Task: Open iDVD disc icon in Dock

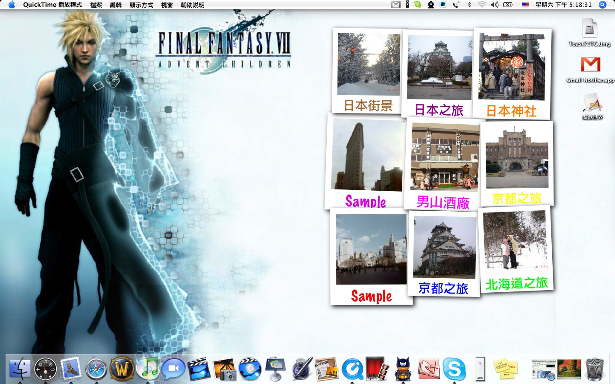Action: [250, 369]
